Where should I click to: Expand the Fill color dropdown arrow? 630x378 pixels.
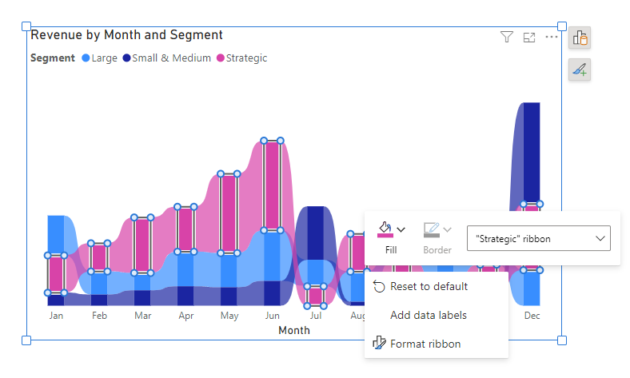point(401,229)
